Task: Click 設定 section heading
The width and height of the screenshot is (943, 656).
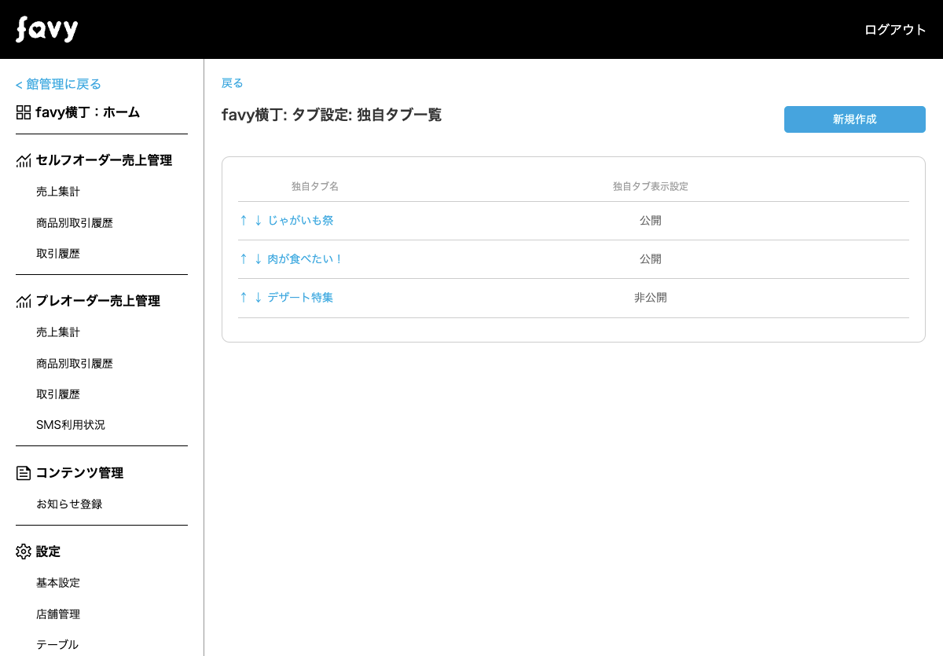Action: [48, 552]
